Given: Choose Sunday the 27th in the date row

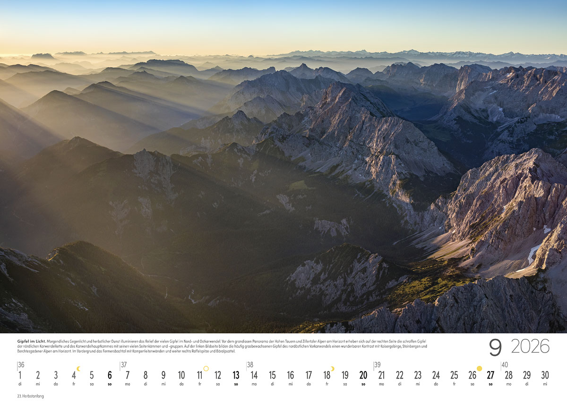Looking at the screenshot, I should (490, 375).
